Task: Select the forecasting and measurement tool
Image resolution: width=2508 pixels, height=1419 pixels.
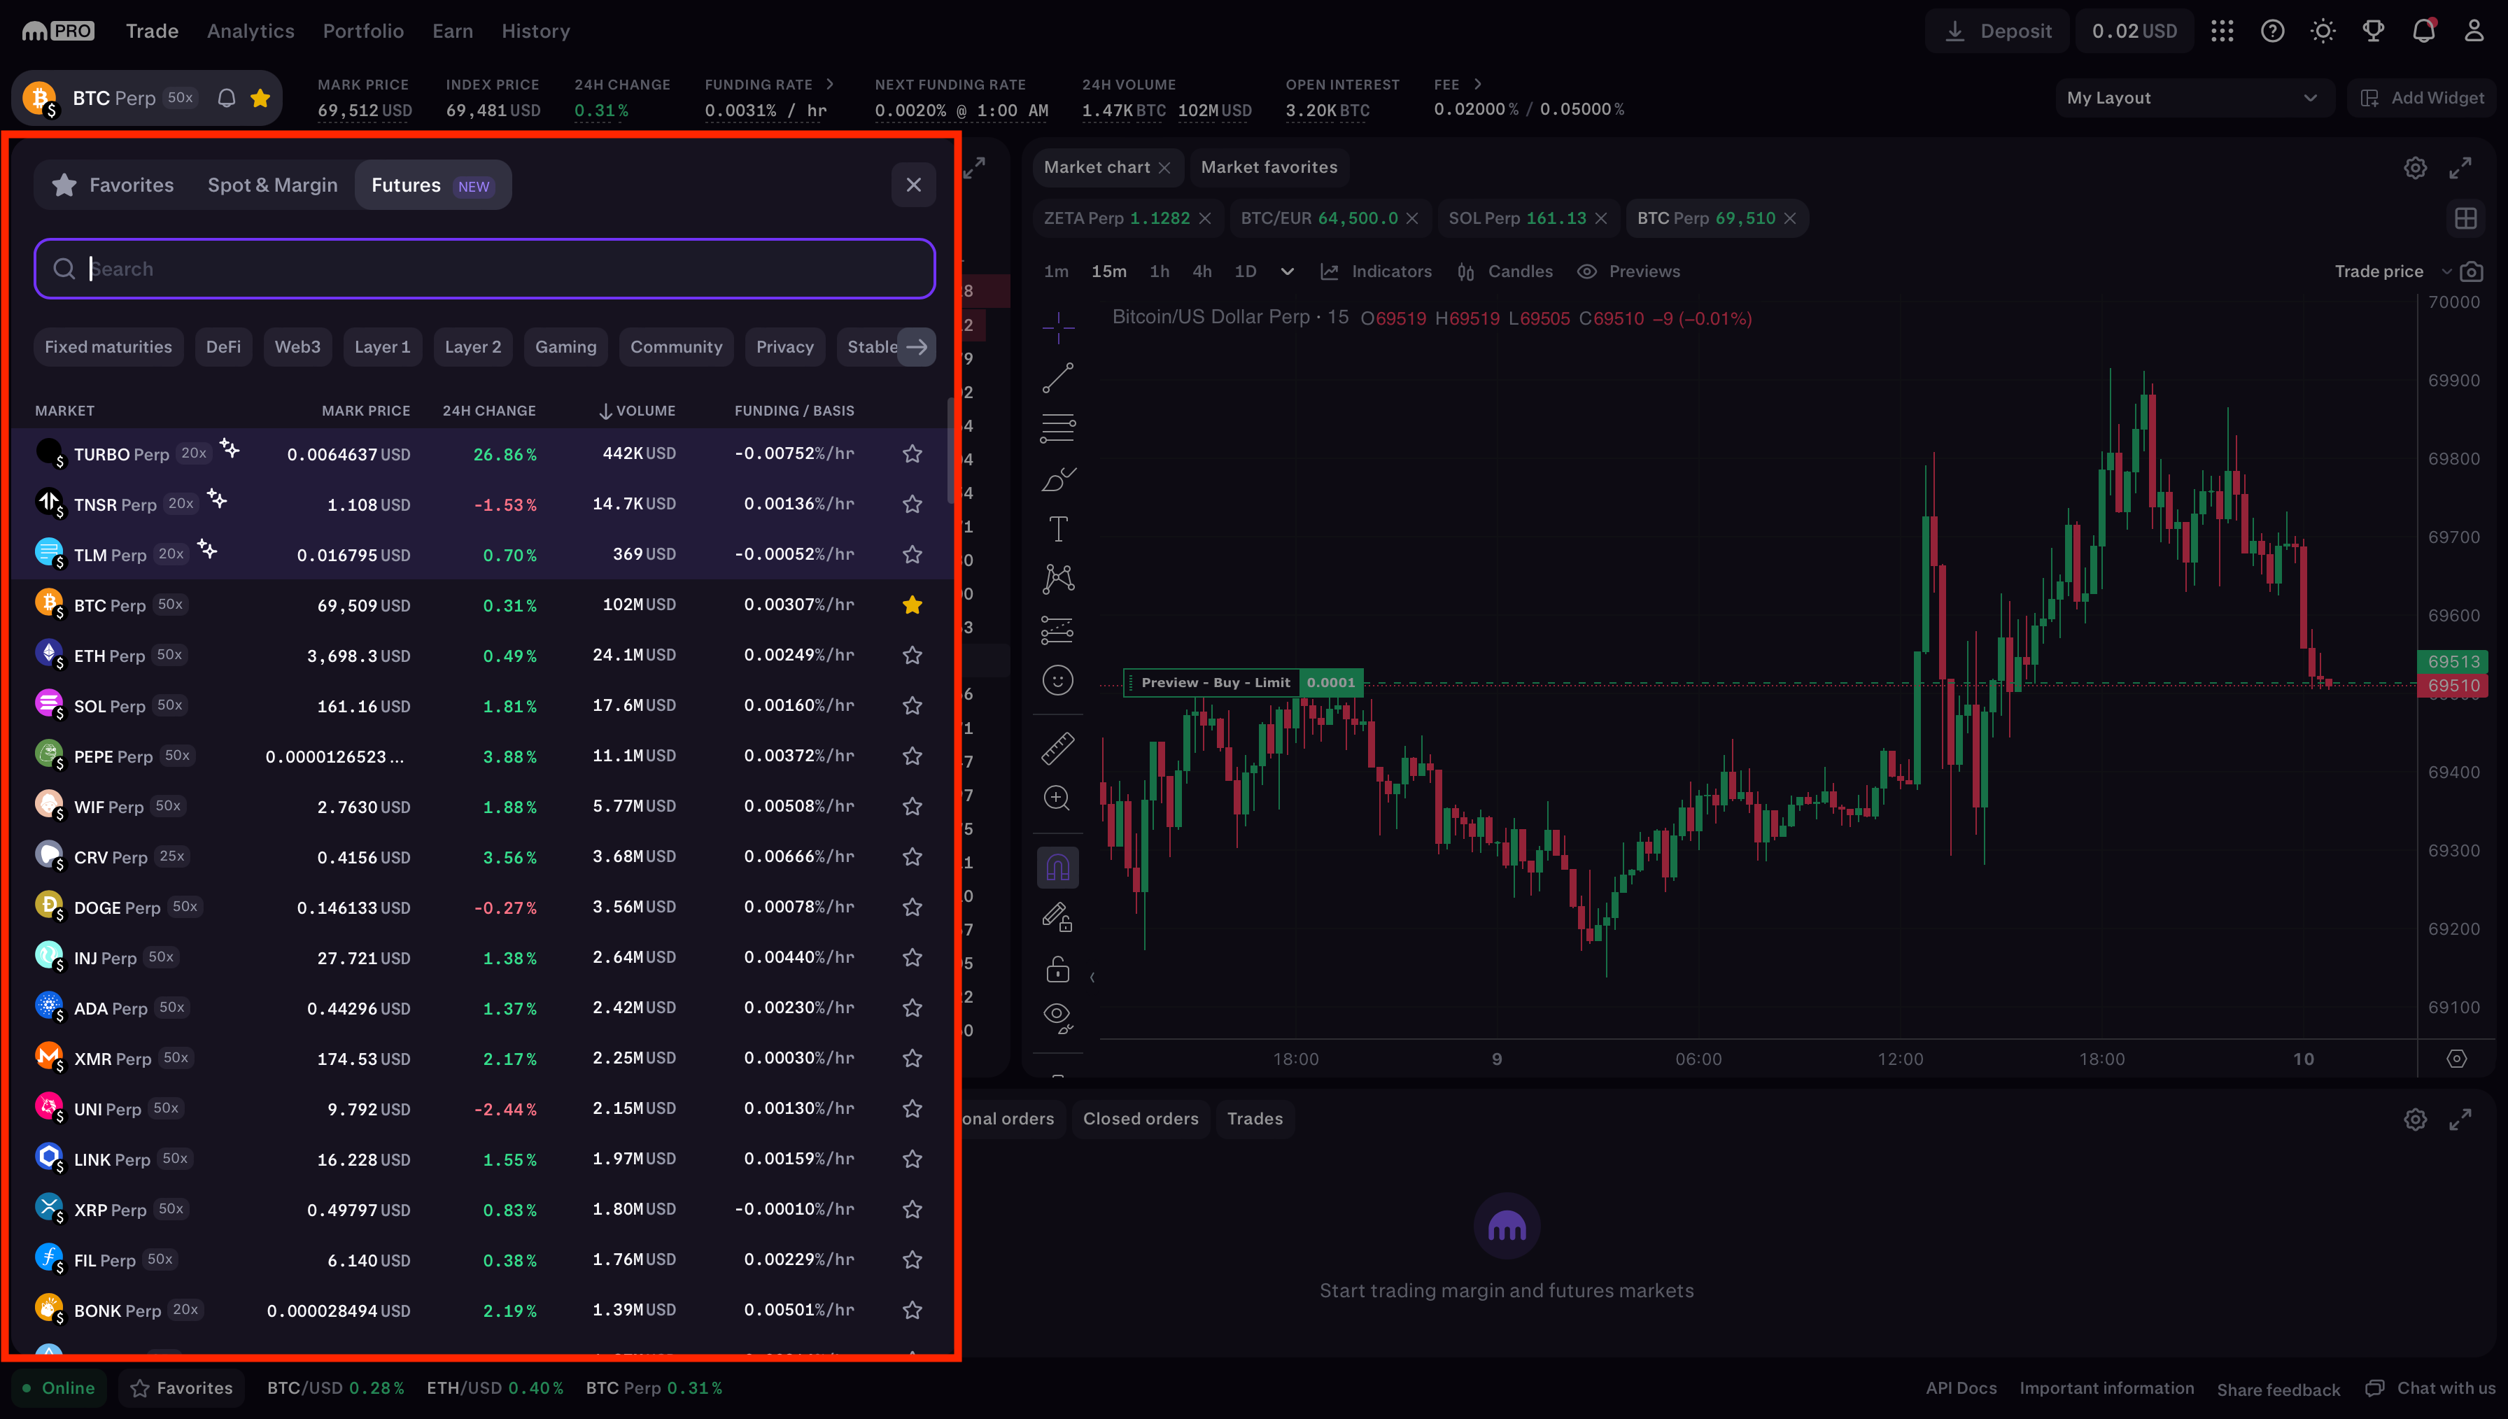Action: click(1057, 630)
